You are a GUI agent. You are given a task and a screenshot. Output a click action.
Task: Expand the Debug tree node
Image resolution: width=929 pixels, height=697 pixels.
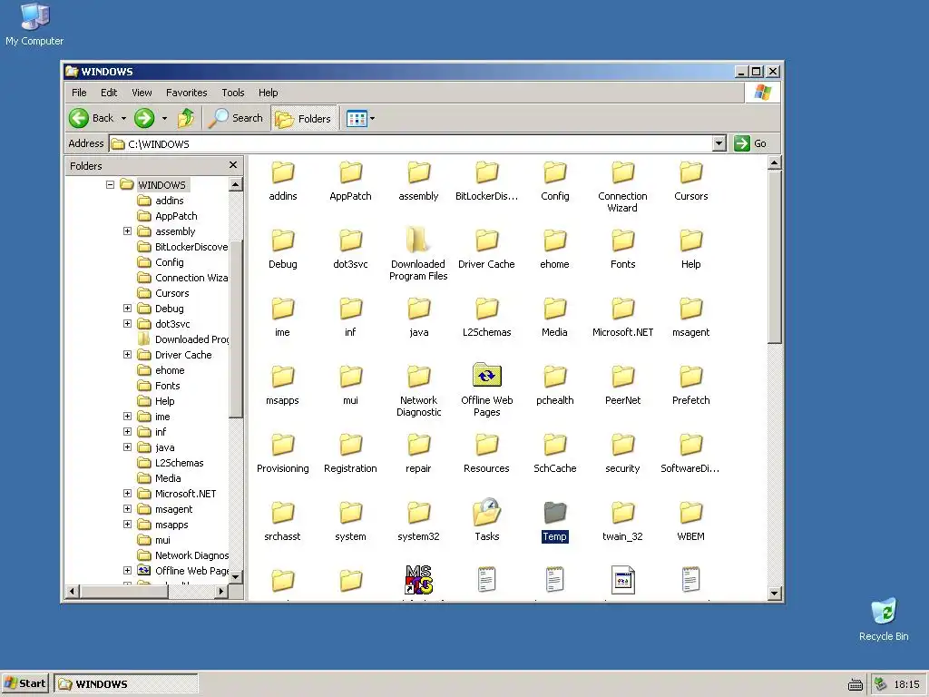(127, 308)
